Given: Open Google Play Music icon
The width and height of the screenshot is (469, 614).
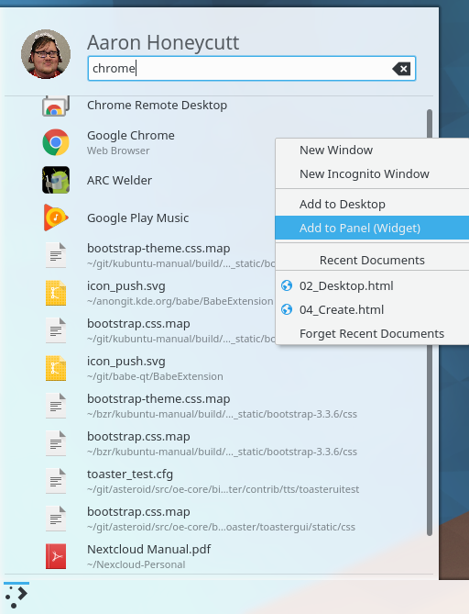Looking at the screenshot, I should 56,218.
